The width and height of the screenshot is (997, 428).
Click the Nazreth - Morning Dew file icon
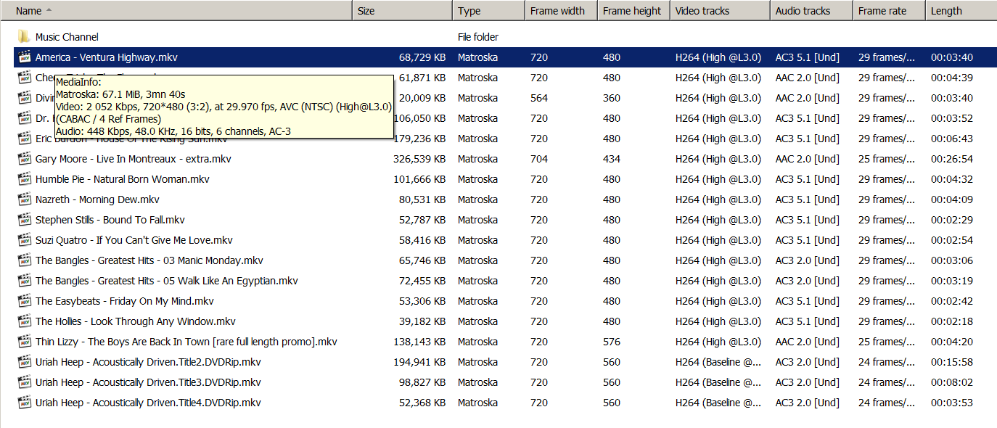(x=24, y=199)
